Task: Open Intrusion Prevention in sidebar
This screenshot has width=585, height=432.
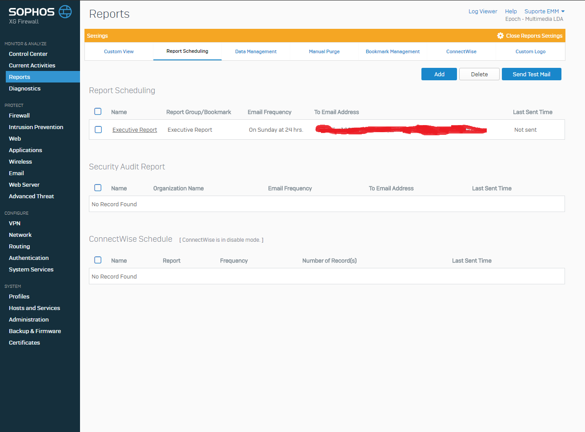Action: pyautogui.click(x=36, y=127)
